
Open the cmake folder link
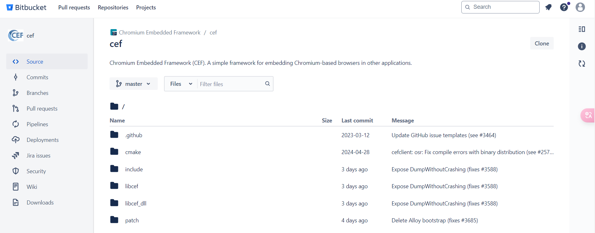[x=133, y=152]
